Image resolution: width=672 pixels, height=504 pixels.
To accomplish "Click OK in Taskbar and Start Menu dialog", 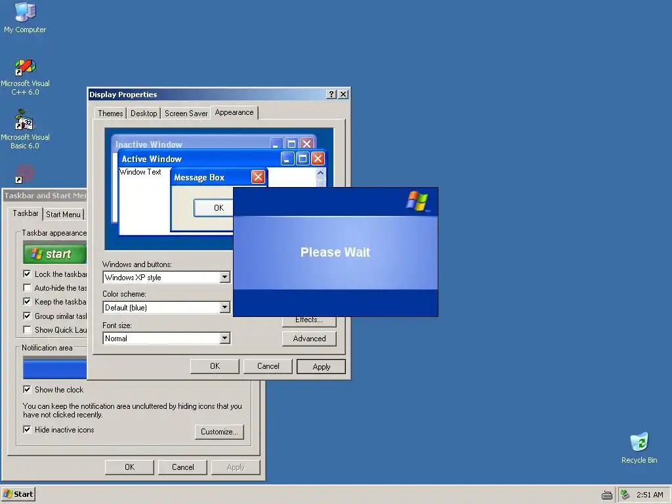I will 129,467.
